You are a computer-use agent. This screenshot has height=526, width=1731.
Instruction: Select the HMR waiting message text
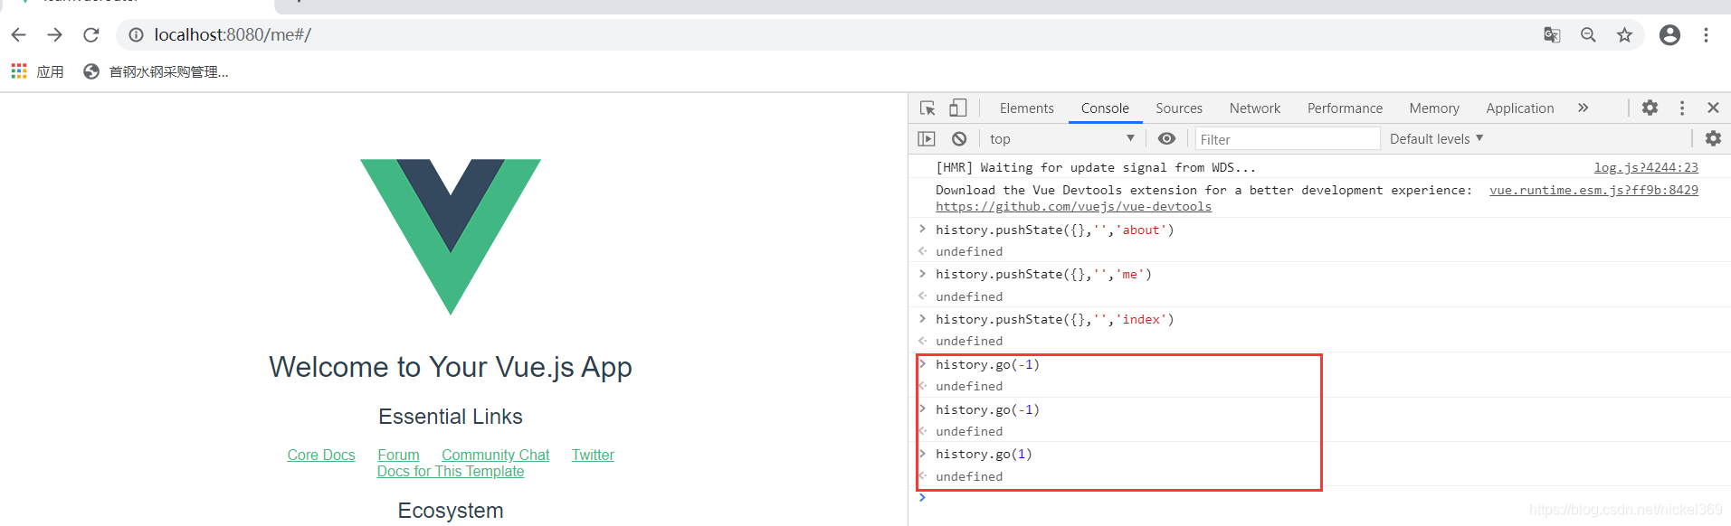tap(1096, 167)
